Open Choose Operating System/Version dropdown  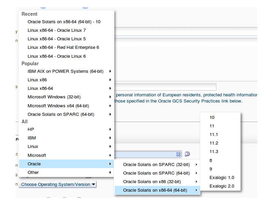pos(58,184)
